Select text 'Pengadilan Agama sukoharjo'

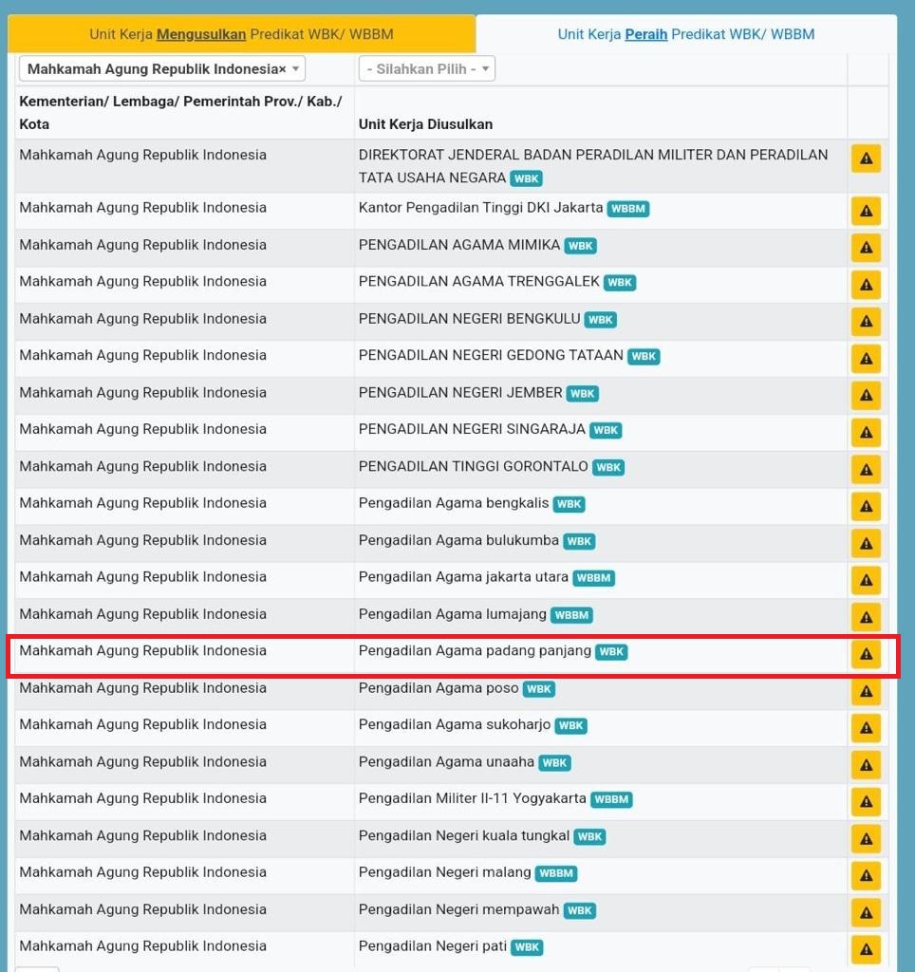(455, 724)
